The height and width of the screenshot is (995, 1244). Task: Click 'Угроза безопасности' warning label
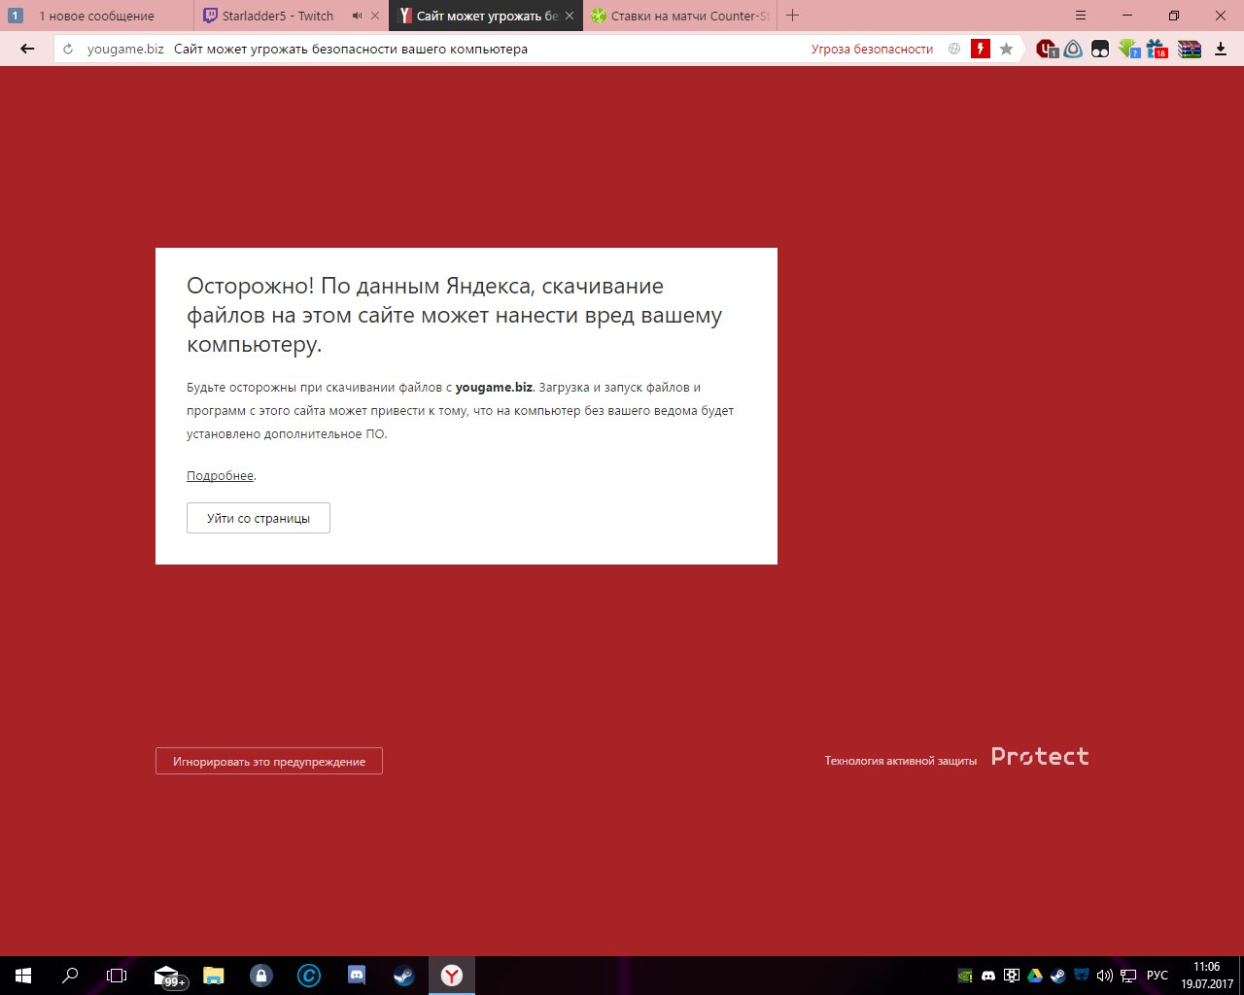click(872, 49)
